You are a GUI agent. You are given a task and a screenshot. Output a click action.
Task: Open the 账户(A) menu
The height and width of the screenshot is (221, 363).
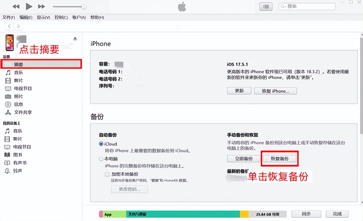(79, 17)
